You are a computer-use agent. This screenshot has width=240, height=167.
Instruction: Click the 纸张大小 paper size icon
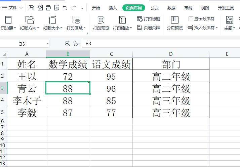point(52,20)
